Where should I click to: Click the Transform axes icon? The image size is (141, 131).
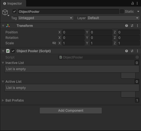[x=8, y=26]
